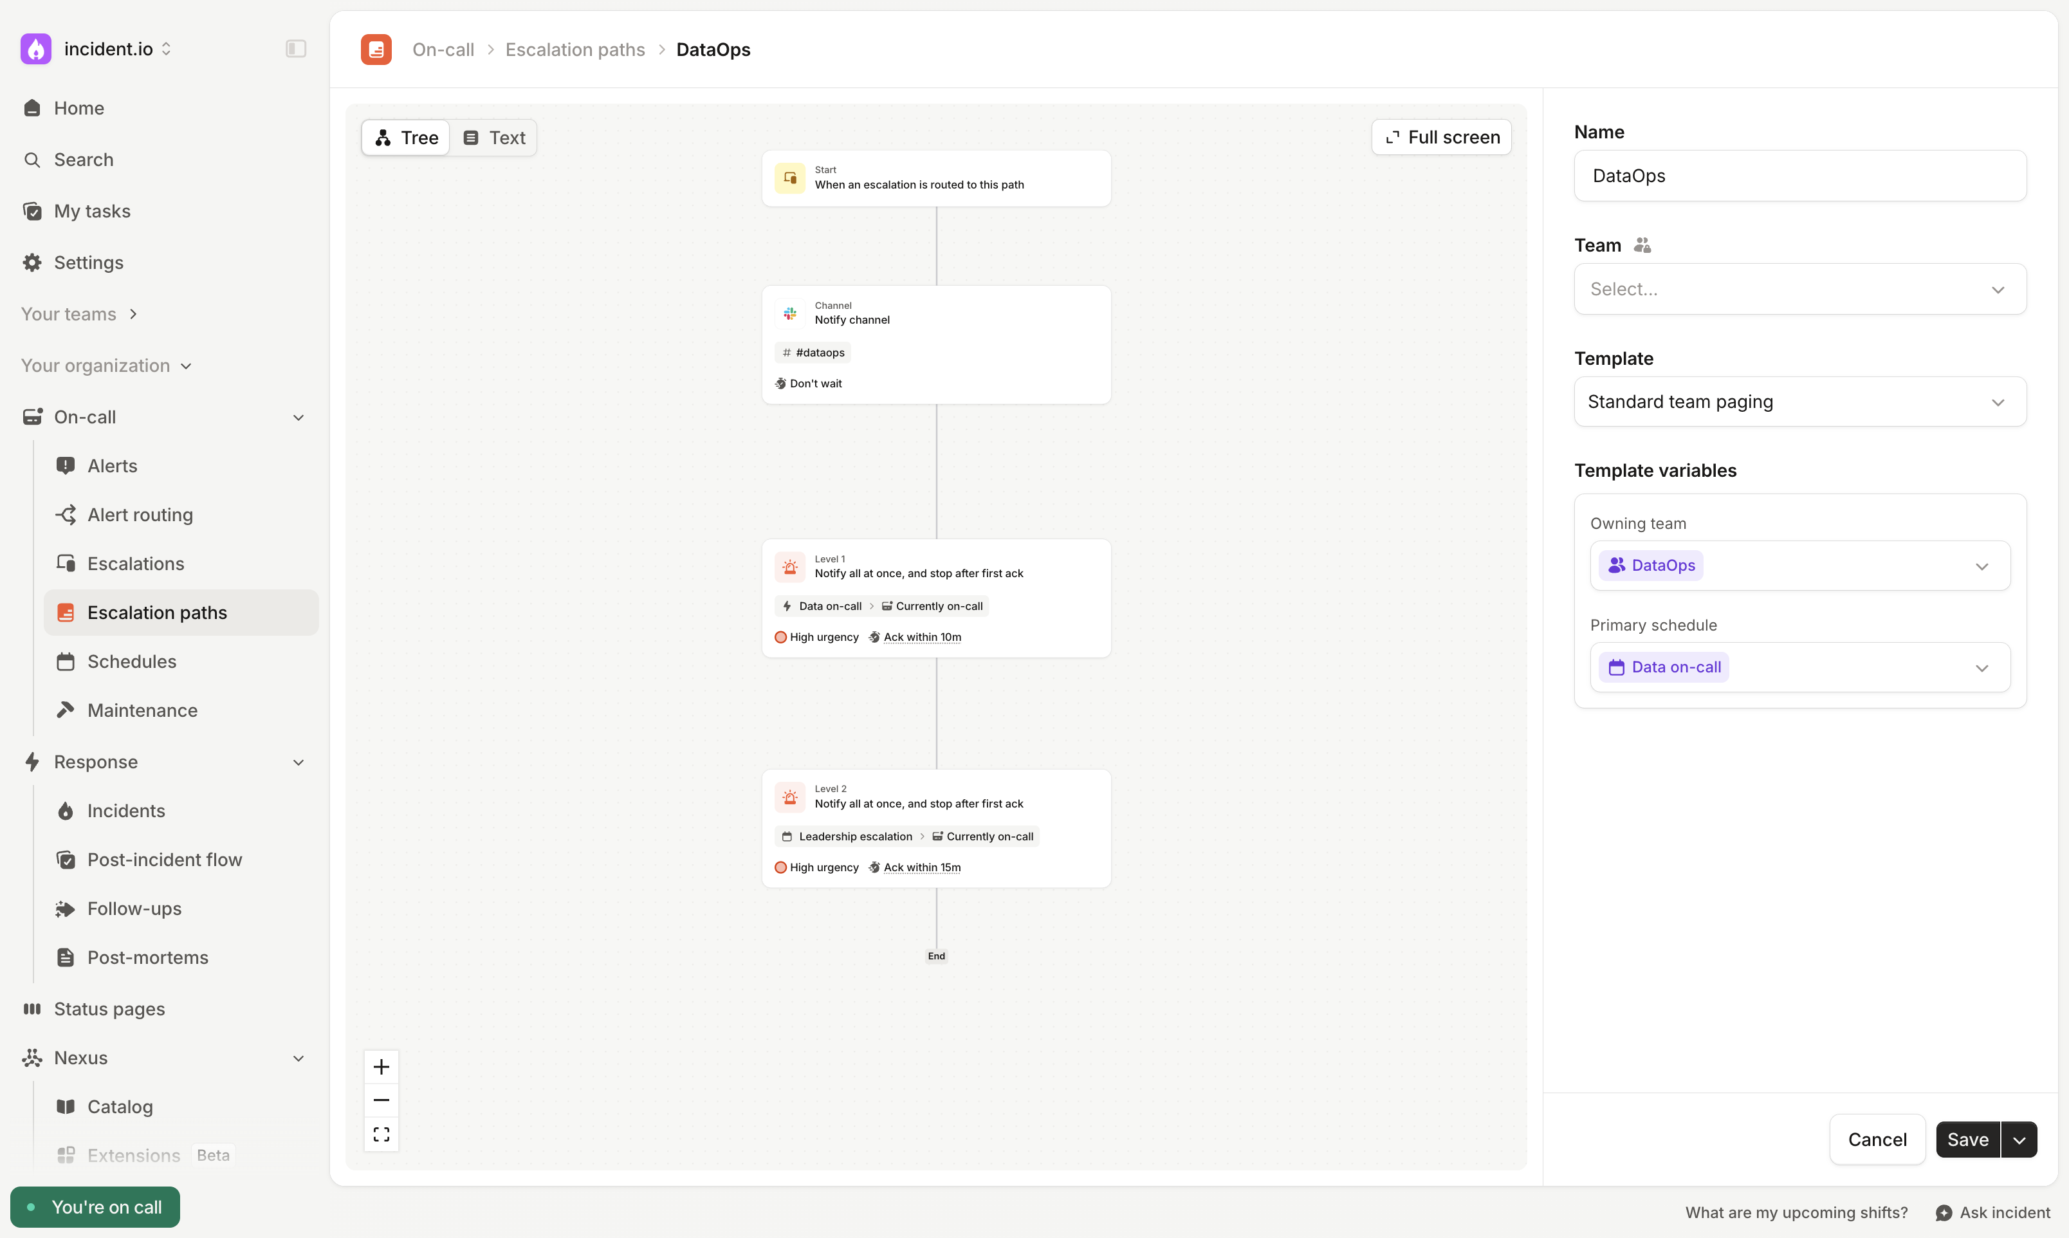The height and width of the screenshot is (1238, 2069).
Task: Collapse the Response section chevron
Action: click(x=299, y=762)
